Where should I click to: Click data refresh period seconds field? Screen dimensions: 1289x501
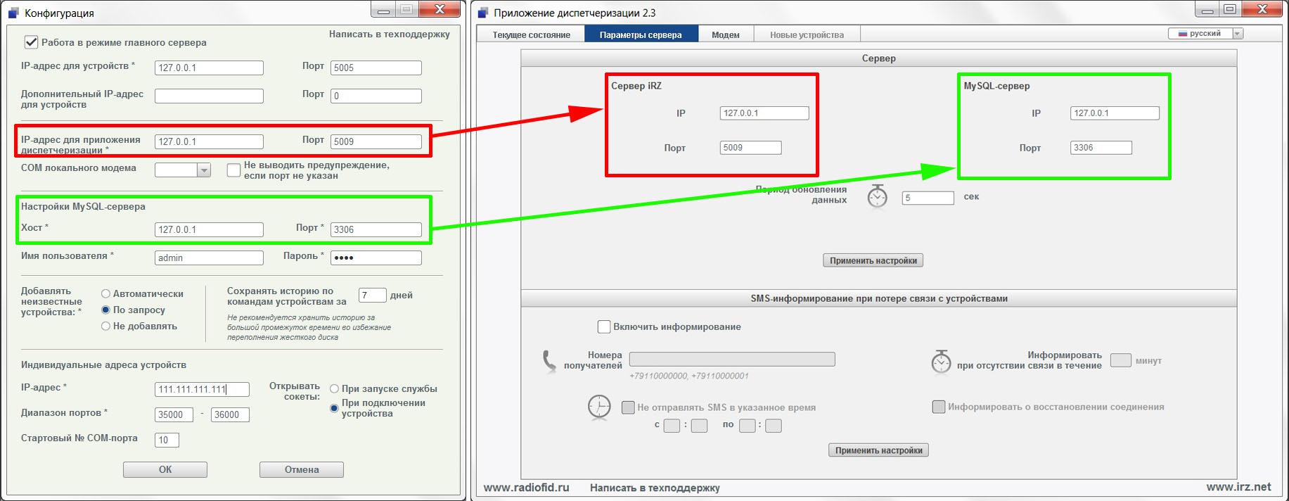[928, 198]
